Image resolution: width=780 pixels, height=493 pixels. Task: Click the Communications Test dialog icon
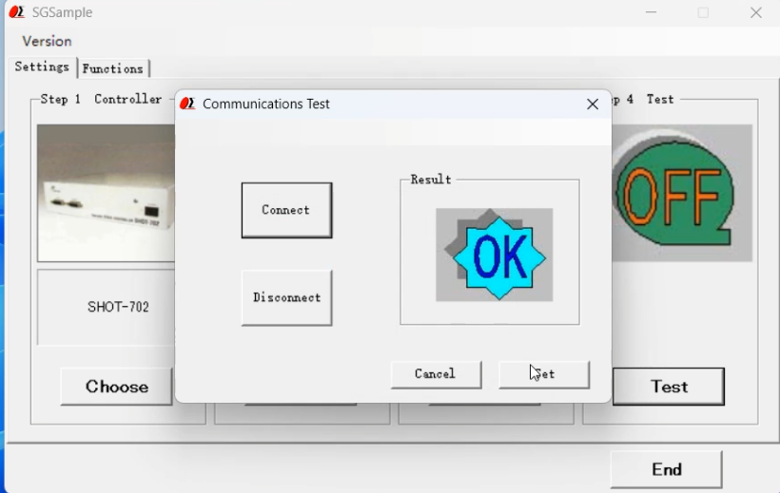(187, 104)
